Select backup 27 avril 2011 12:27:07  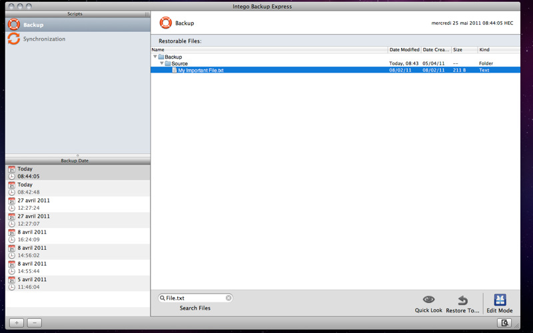tap(77, 220)
